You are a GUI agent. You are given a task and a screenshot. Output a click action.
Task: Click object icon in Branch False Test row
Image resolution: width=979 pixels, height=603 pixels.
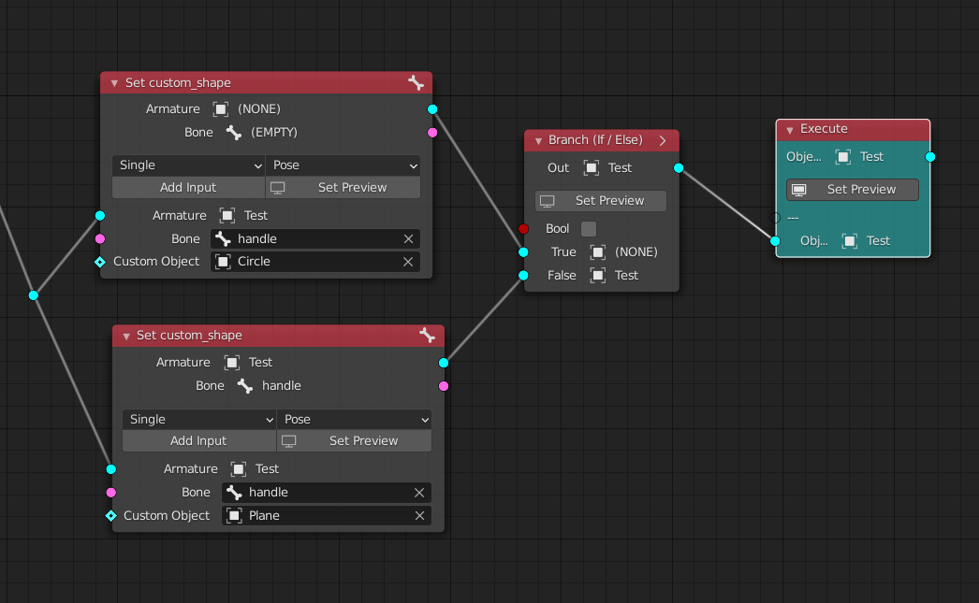[x=597, y=276]
